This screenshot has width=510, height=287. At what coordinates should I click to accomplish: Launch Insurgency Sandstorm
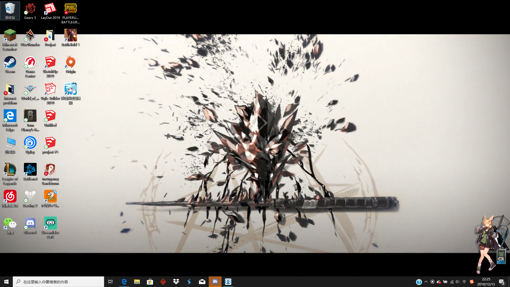pyautogui.click(x=50, y=170)
